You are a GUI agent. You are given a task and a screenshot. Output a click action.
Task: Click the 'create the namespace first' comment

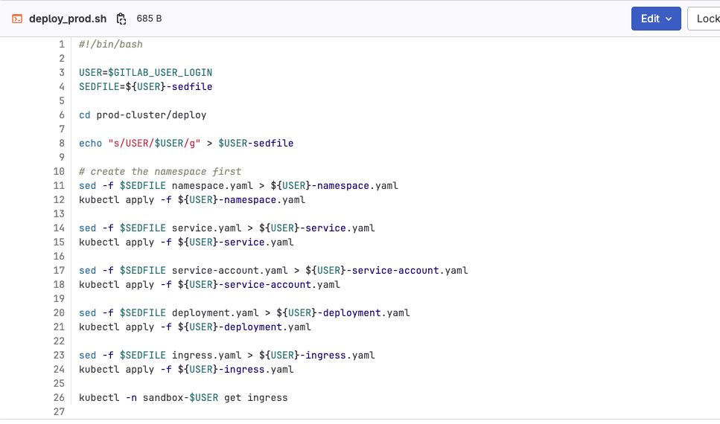(160, 172)
